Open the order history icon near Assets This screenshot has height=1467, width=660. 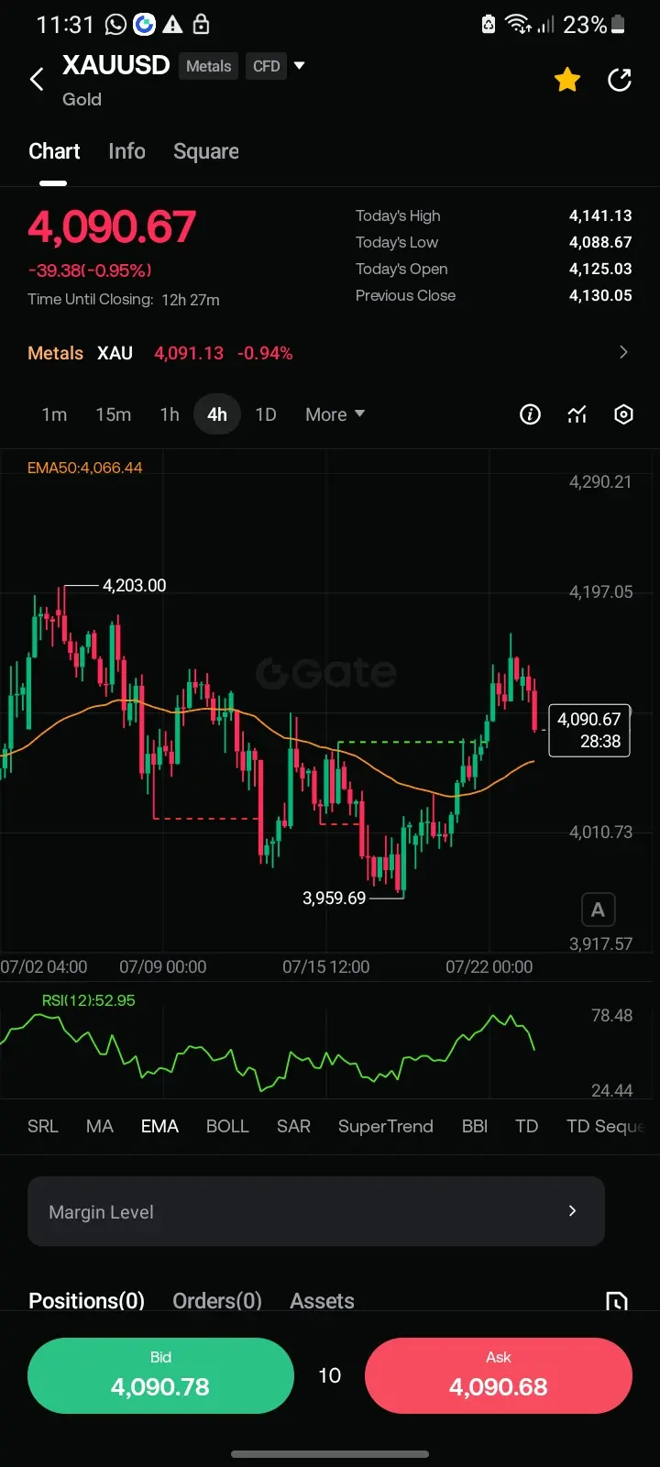click(617, 1300)
